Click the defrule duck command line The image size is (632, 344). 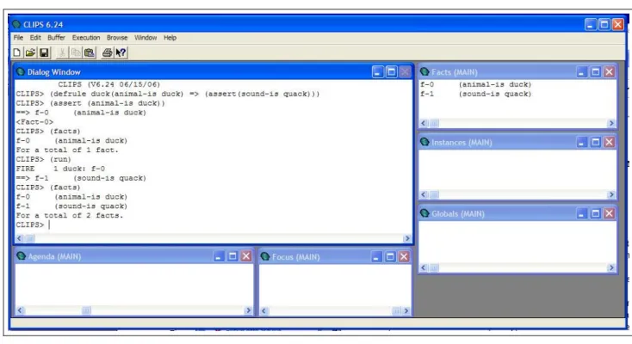click(x=168, y=94)
